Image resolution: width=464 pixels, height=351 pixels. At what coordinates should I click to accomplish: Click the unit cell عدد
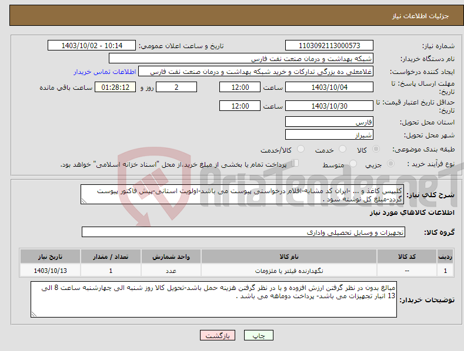171,271
